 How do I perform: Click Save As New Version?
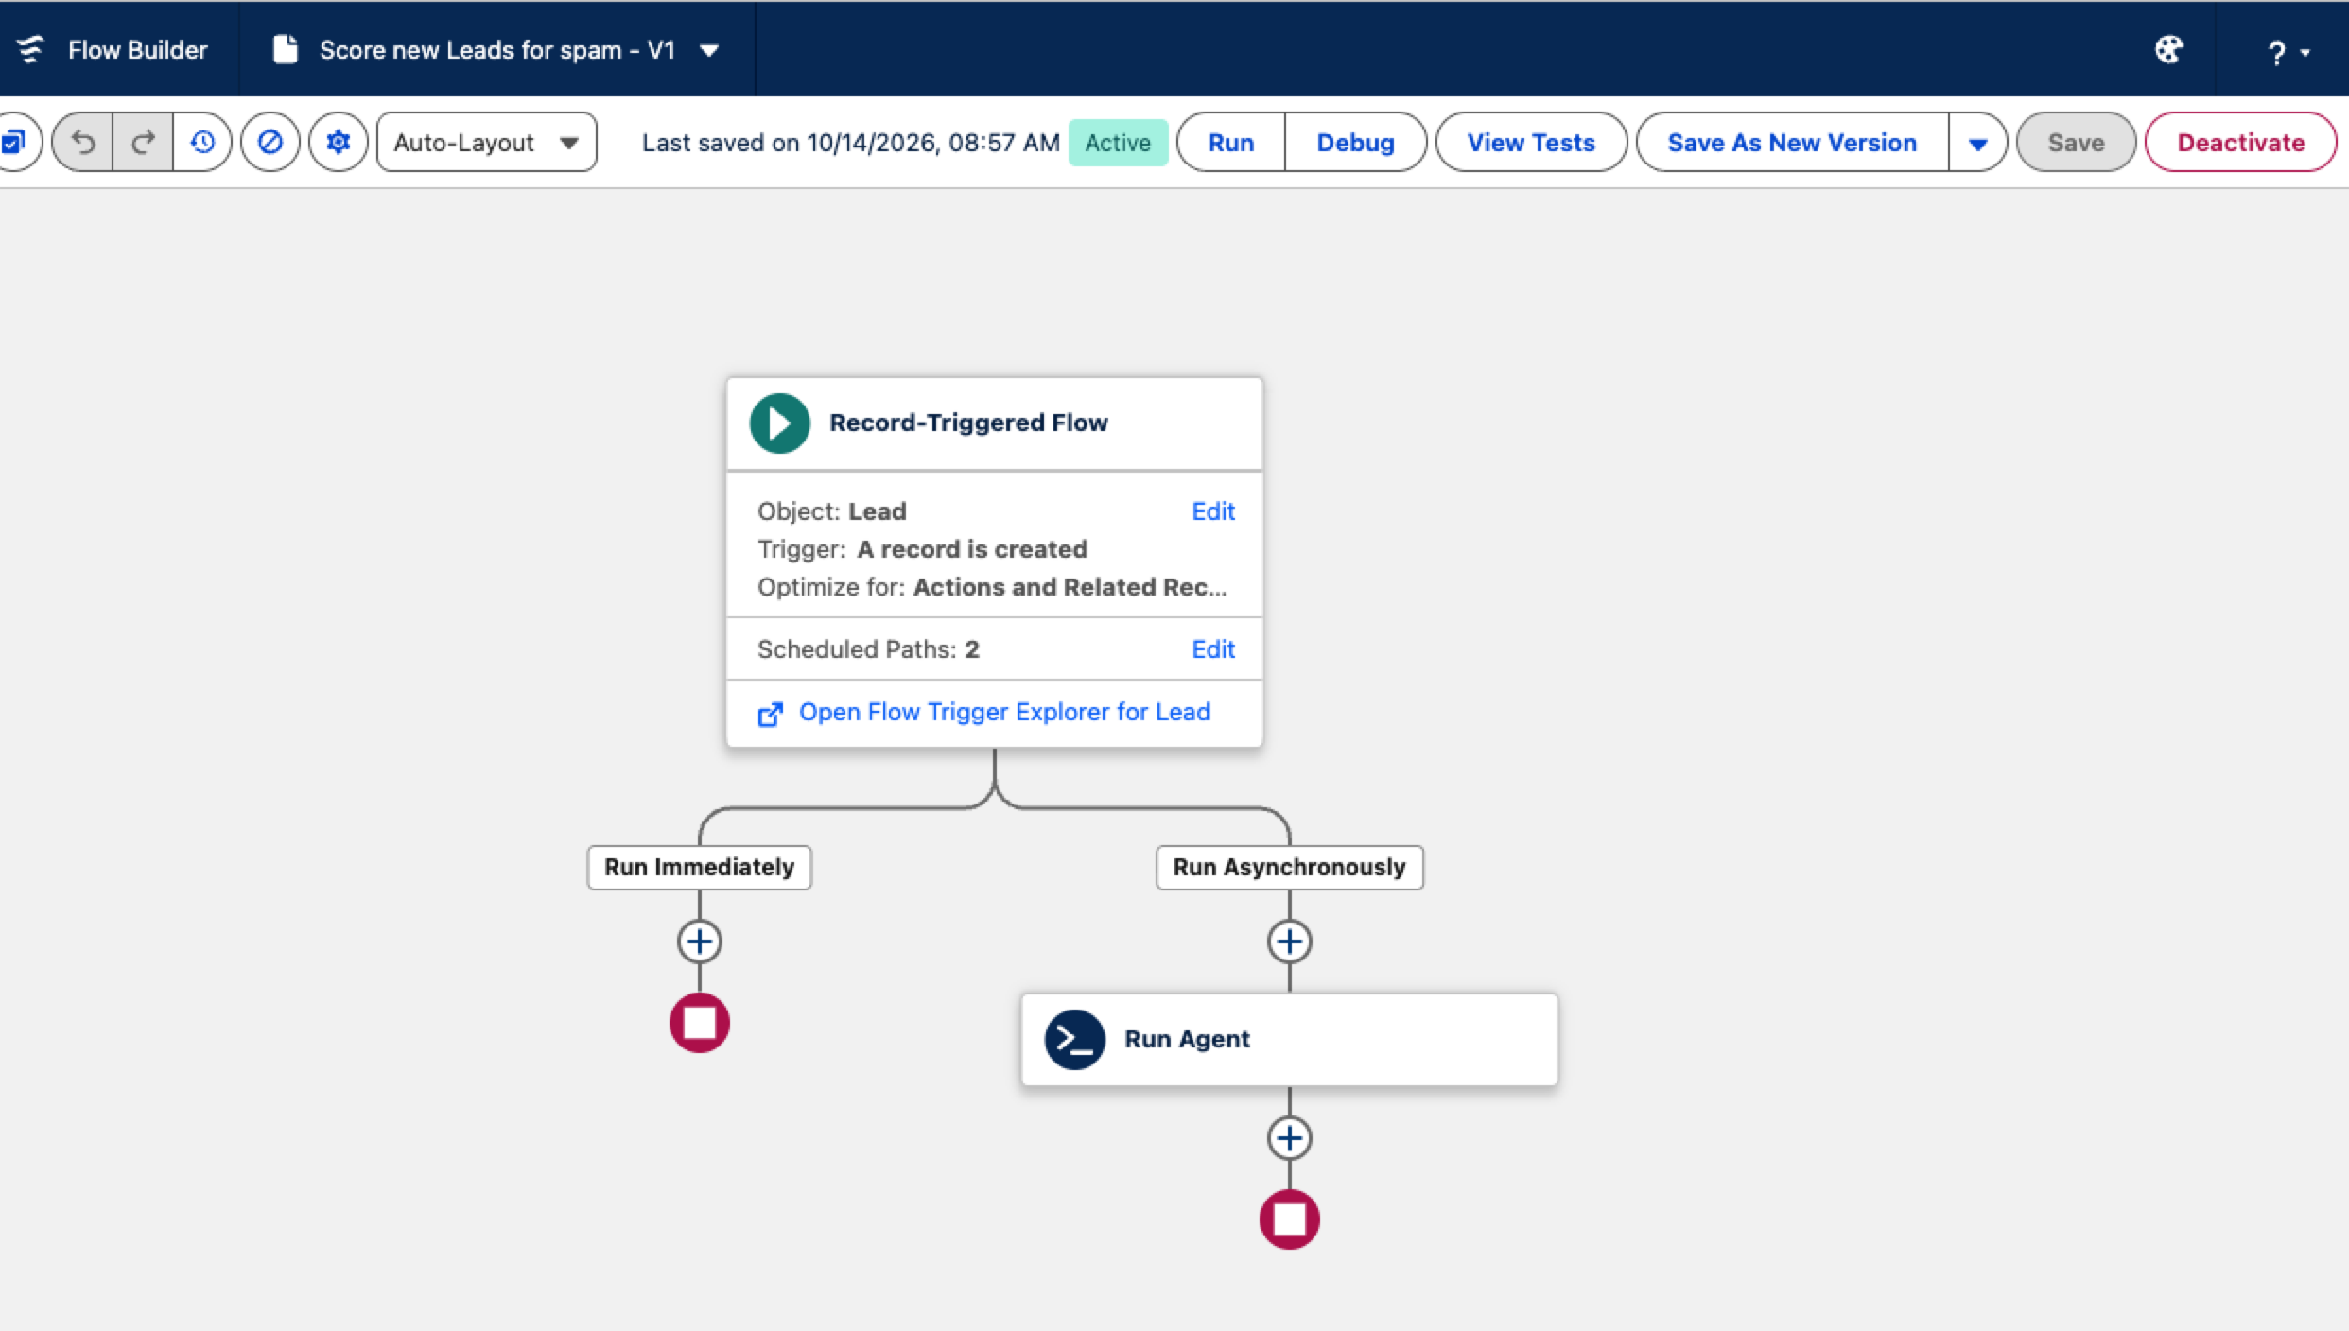pos(1792,143)
